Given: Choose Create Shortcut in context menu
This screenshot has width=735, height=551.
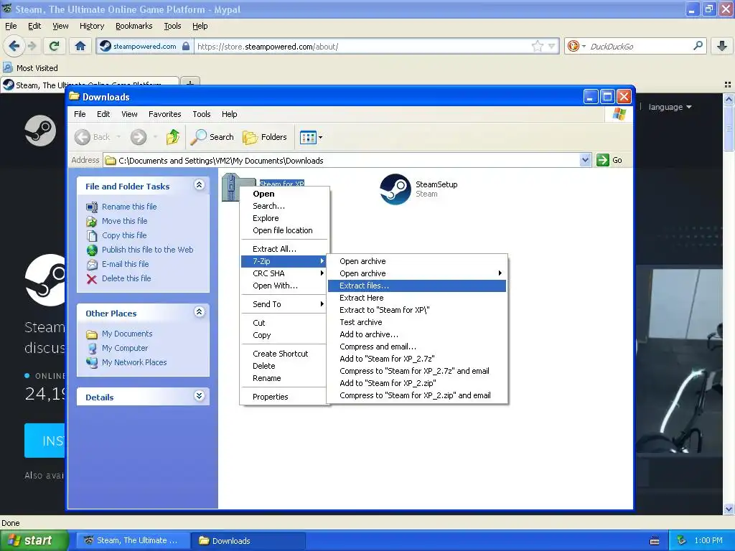Looking at the screenshot, I should coord(284,354).
